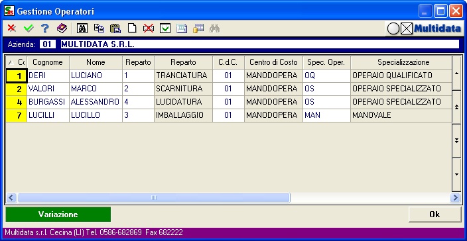Click vertical scroll down single arrow
This screenshot has height=241, width=467.
pos(456,174)
